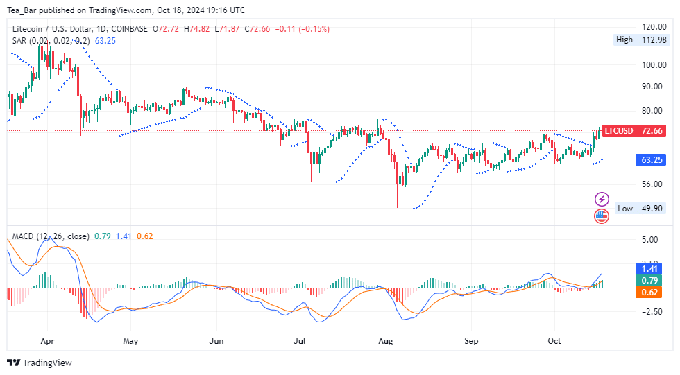680x375 pixels.
Task: Click the Aug label on time axis
Action: (x=386, y=341)
